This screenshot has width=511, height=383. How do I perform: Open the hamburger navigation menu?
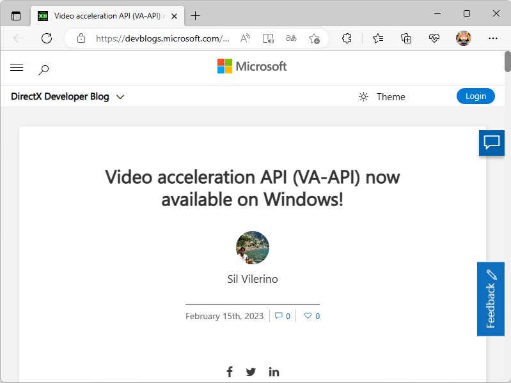coord(17,68)
